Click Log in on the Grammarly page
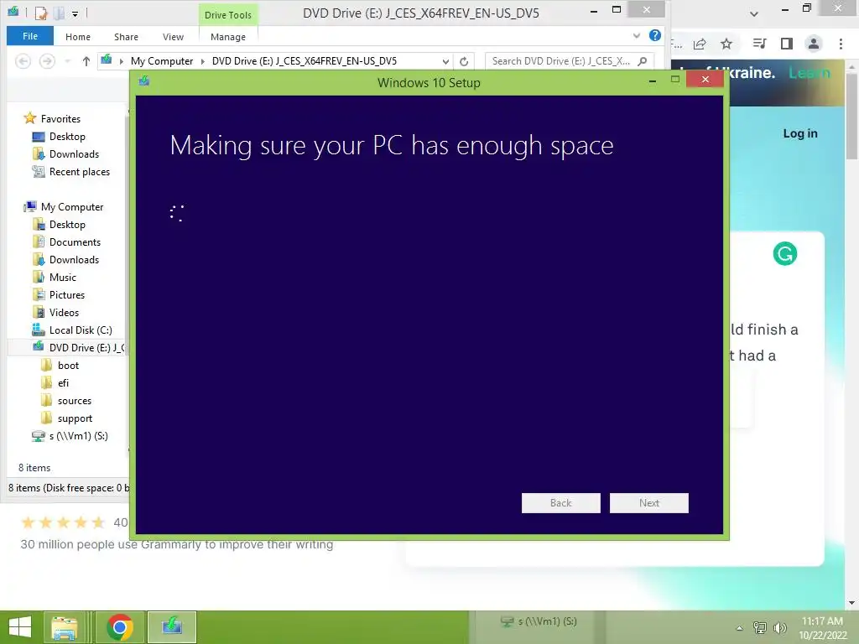 pos(799,133)
